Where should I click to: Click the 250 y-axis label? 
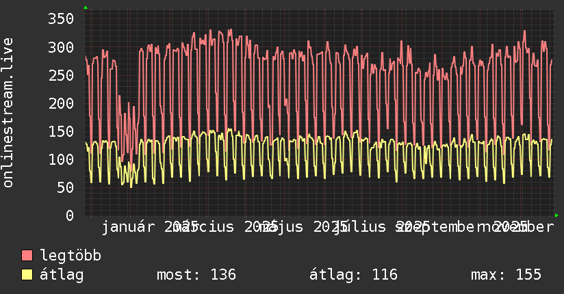[x=61, y=75]
